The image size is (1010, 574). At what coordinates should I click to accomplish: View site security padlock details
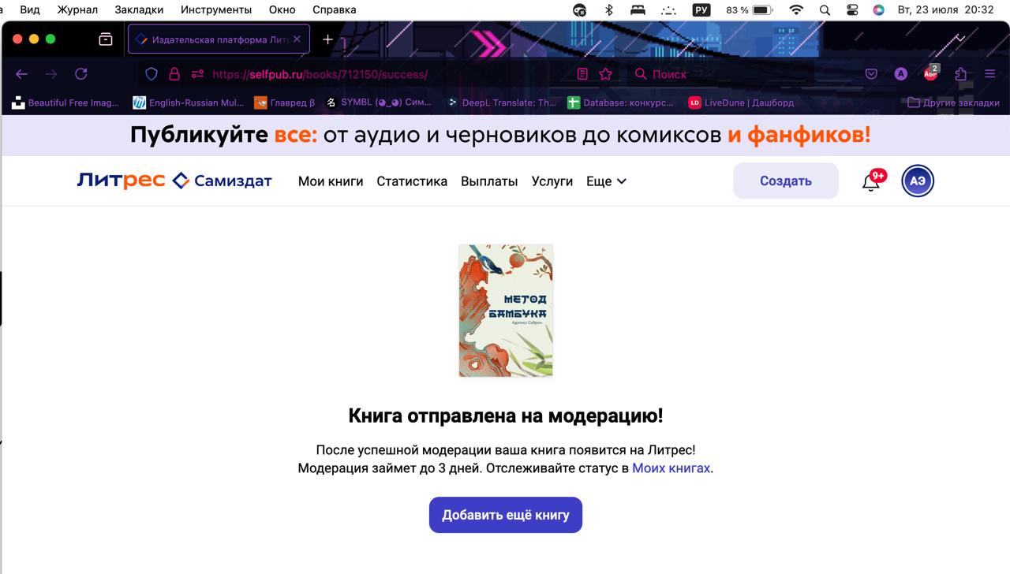(174, 74)
